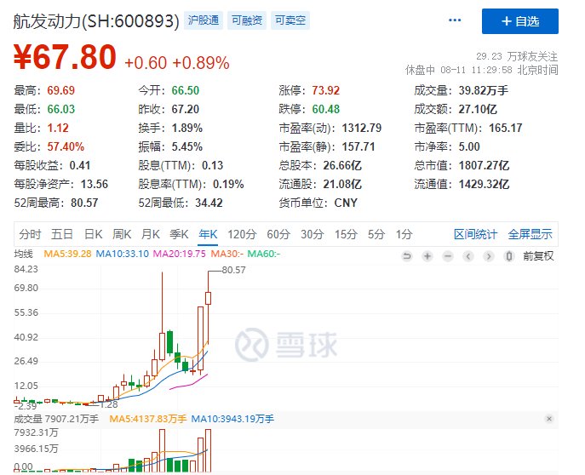Click the chart reset/undo icon
Viewport: 585px width, 475px height.
click(407, 256)
